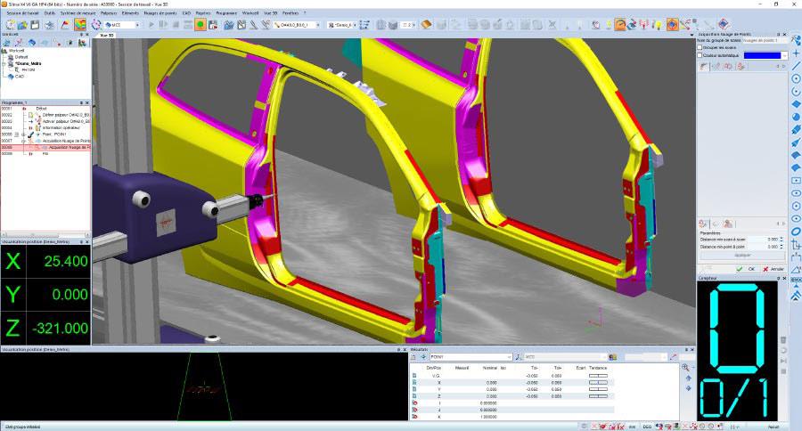Screen dimensions: 802x431
Task: Click the trash icon beside the counter
Action: [x=783, y=339]
